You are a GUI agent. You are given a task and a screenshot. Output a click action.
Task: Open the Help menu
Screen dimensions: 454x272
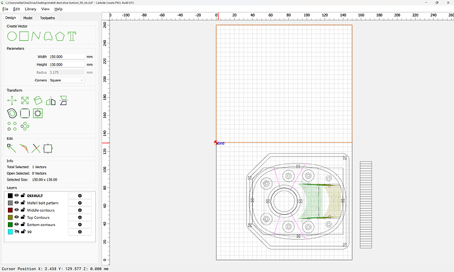click(x=59, y=9)
